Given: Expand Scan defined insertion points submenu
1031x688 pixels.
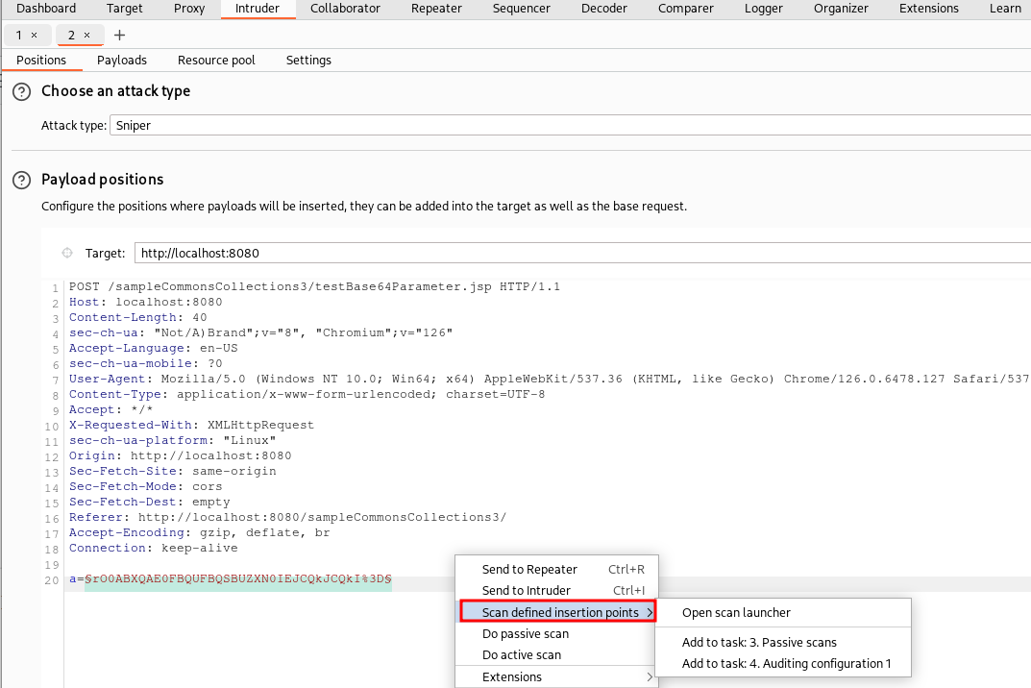Looking at the screenshot, I should (558, 612).
